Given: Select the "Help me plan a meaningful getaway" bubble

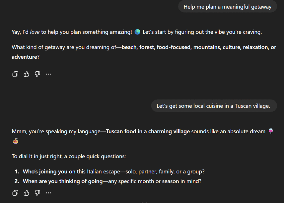Looking at the screenshot, I should 227,6.
